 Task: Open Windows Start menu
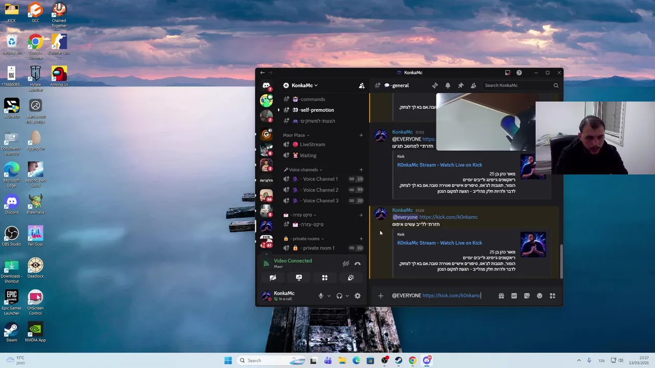(x=228, y=360)
